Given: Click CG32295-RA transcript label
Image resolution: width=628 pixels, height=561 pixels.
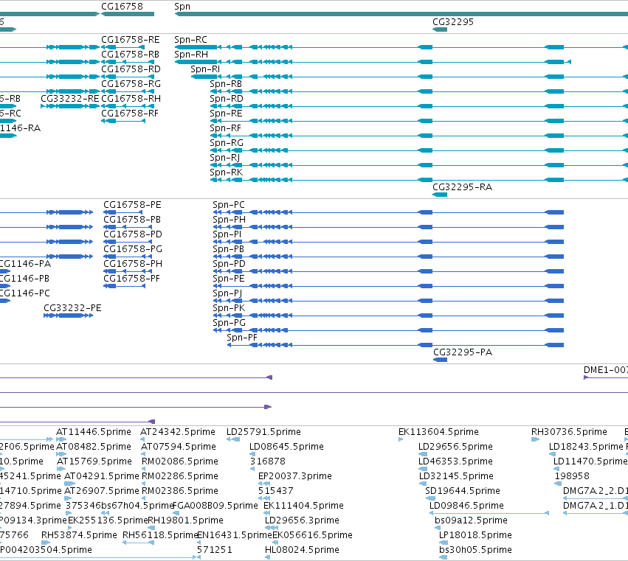Looking at the screenshot, I should (462, 187).
